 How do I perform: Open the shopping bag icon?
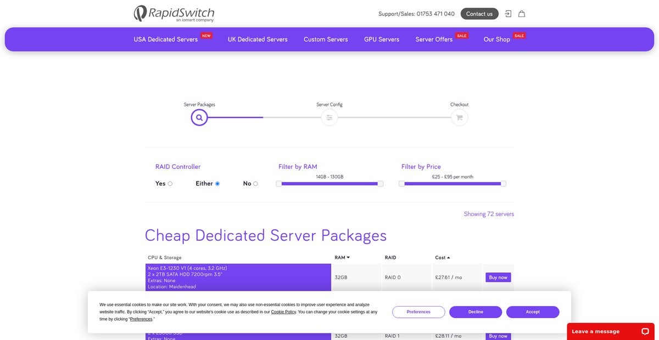(x=522, y=14)
